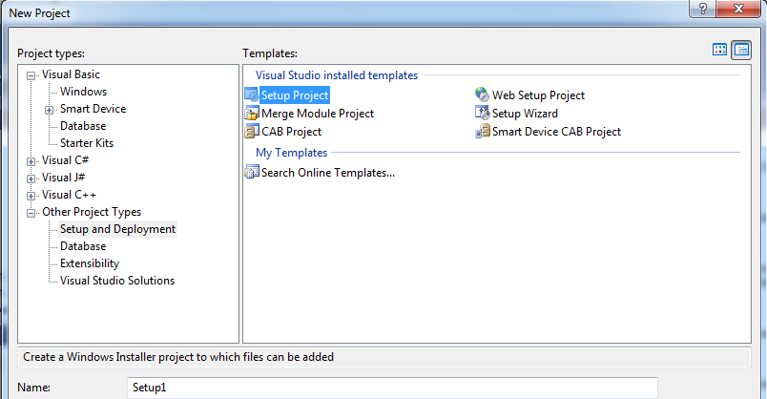This screenshot has width=767, height=399.
Task: Click the Name field containing Setup1
Action: pos(392,388)
